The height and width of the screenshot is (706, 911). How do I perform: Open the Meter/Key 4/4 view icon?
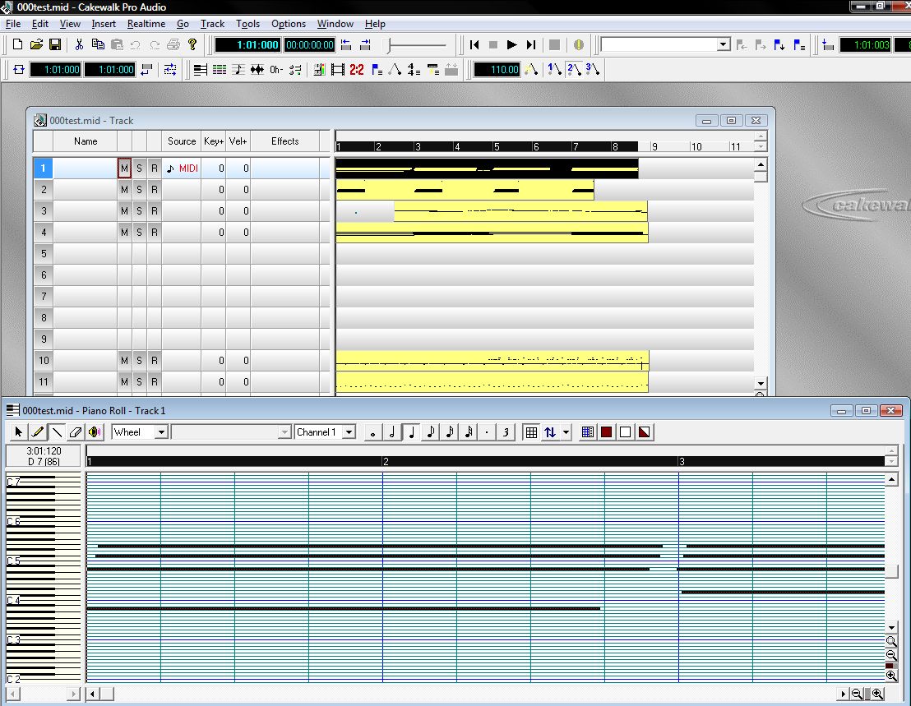pos(414,70)
